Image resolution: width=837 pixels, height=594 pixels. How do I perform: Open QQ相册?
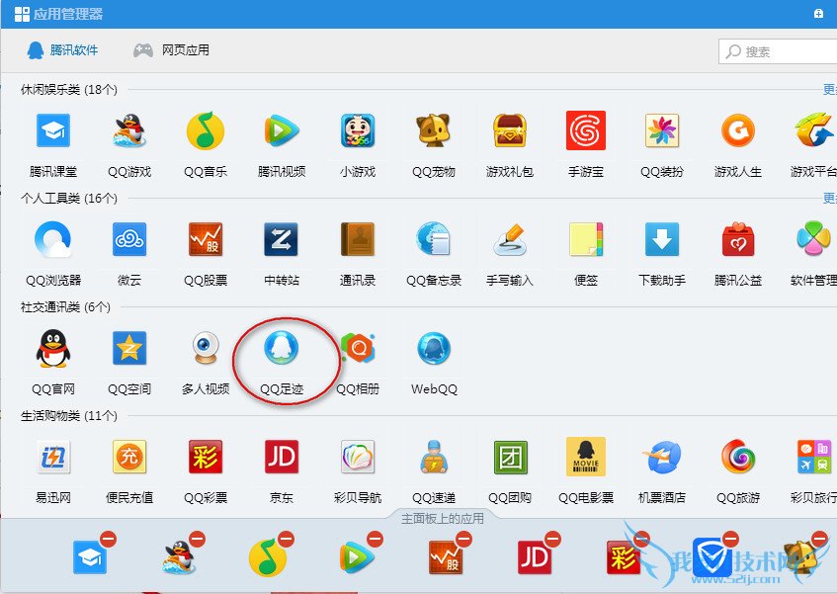[x=358, y=349]
